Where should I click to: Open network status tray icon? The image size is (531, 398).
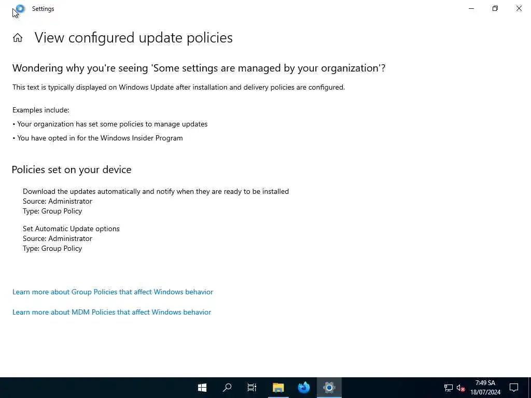(x=449, y=388)
